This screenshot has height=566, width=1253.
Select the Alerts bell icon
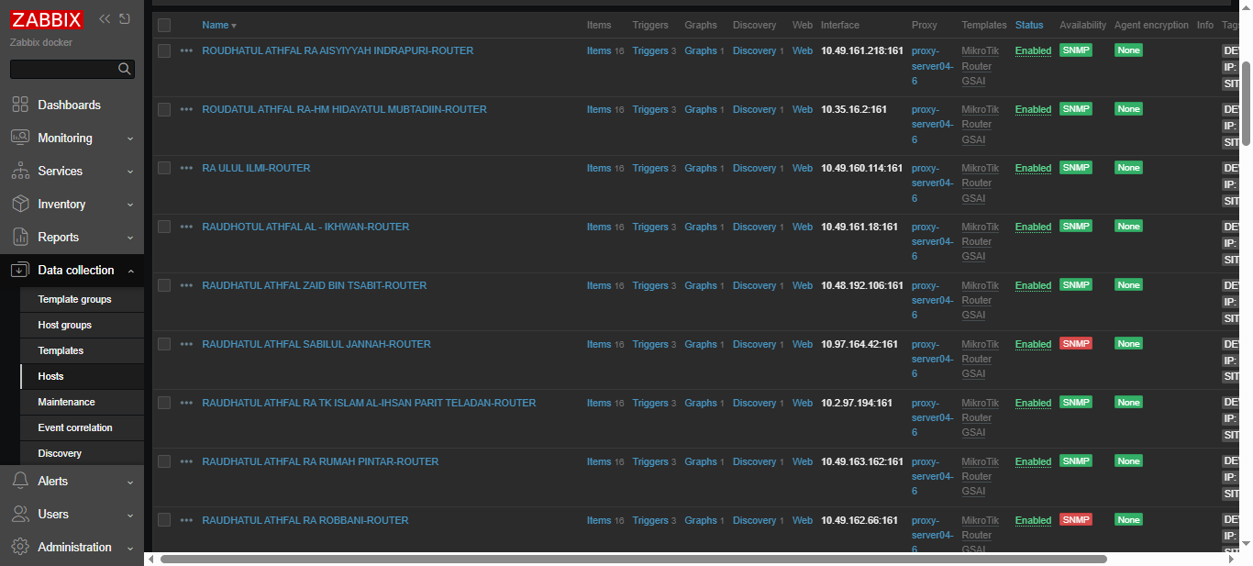20,481
